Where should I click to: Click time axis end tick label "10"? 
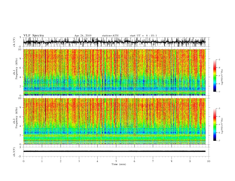point(209,161)
